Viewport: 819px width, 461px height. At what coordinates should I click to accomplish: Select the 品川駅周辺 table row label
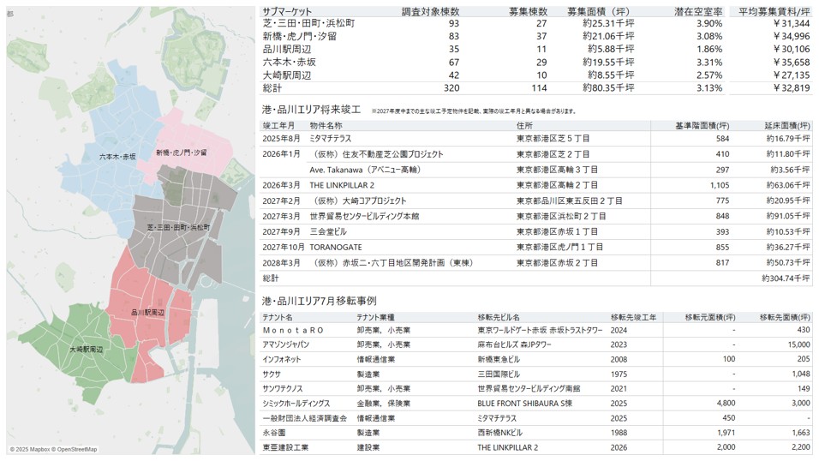287,49
